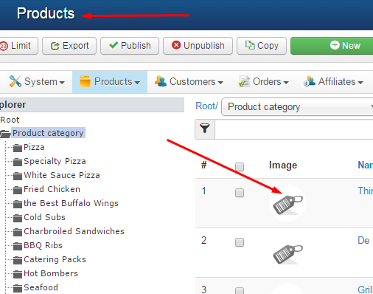Check the box for product row 1

pyautogui.click(x=240, y=193)
